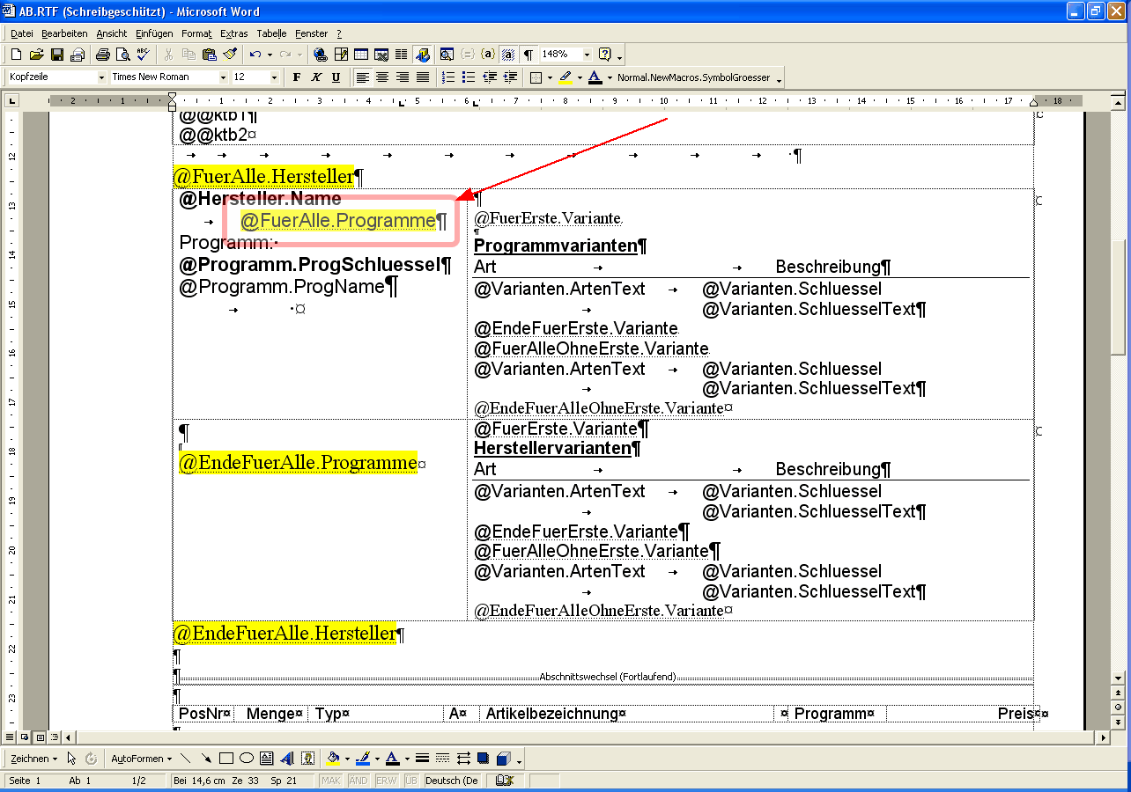Open the print preview
The height and width of the screenshot is (792, 1131).
coord(122,55)
